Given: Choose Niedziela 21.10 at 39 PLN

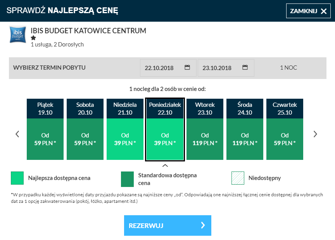Looking at the screenshot, I should pyautogui.click(x=125, y=129).
